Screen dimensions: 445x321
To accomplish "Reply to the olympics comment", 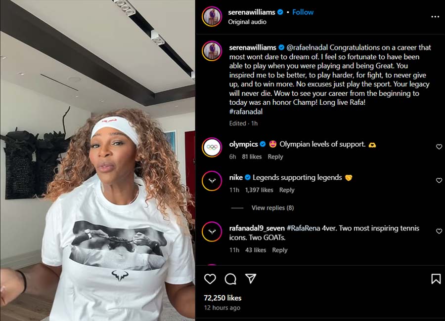I will click(275, 157).
